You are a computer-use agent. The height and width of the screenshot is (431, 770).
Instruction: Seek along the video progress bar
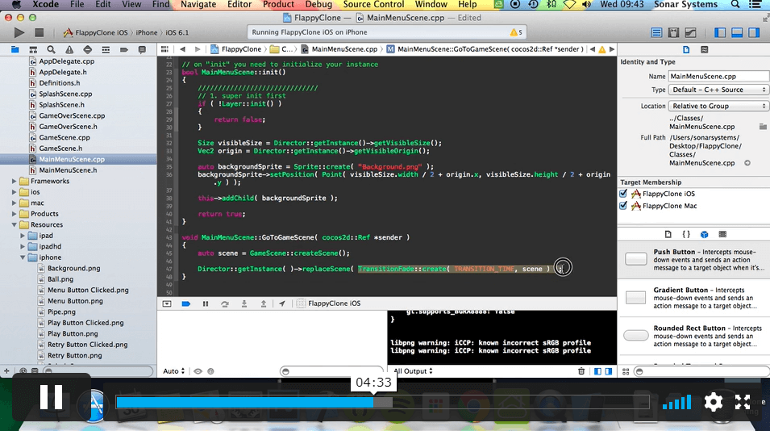click(x=382, y=402)
